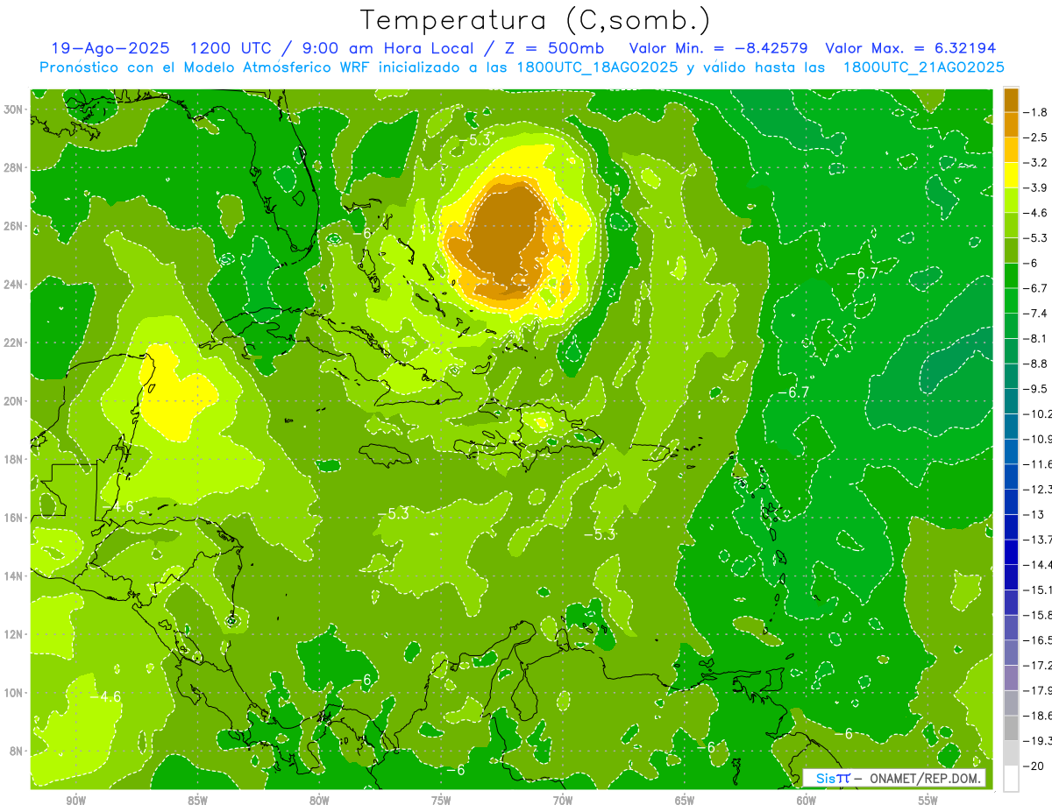Screen dimensions: 1052x812
Task: Click the brown colorbar swatch above -1.8
Action: click(1011, 100)
